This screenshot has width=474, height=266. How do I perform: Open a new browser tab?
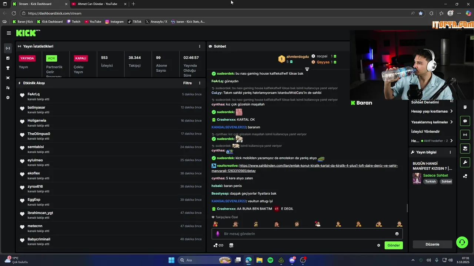coord(133,4)
